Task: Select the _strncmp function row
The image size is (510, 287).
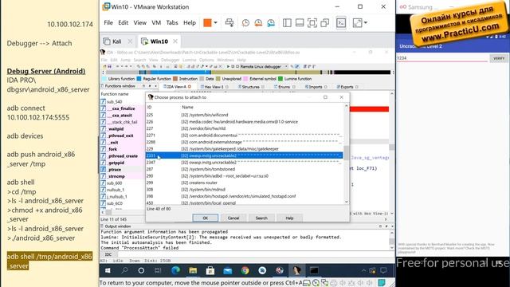Action: click(x=122, y=176)
